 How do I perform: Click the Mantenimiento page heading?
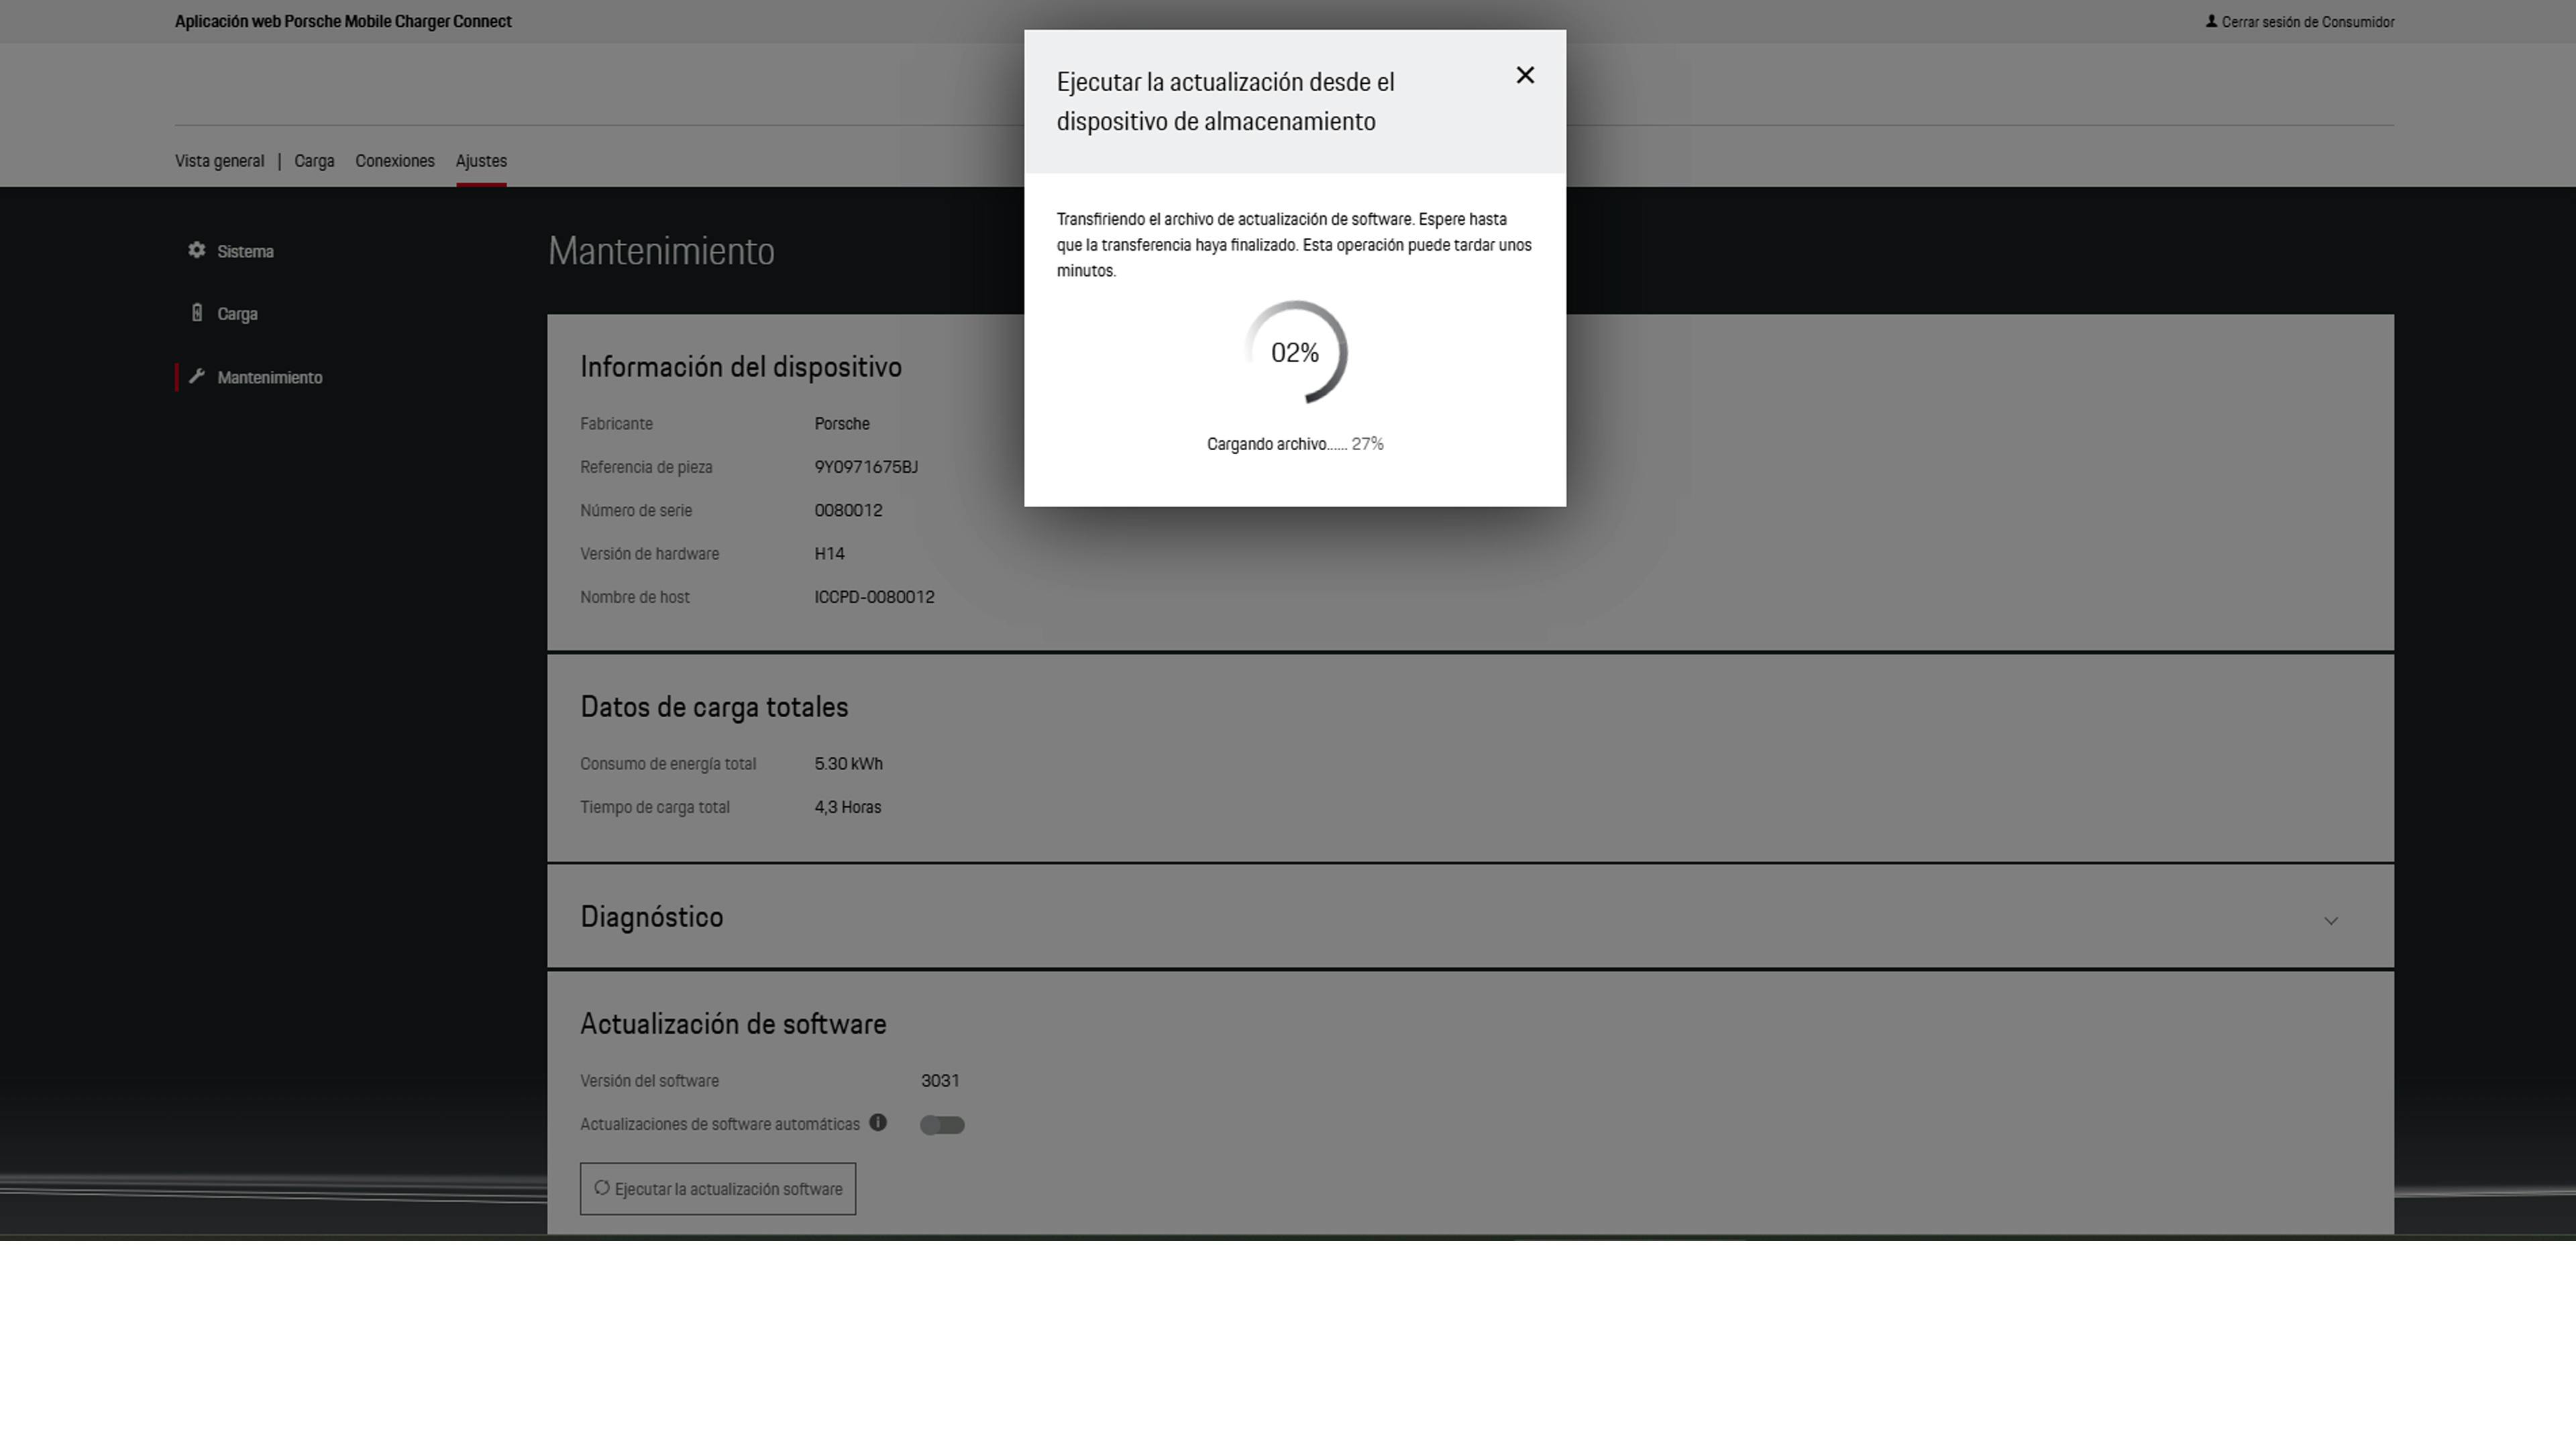[x=661, y=251]
